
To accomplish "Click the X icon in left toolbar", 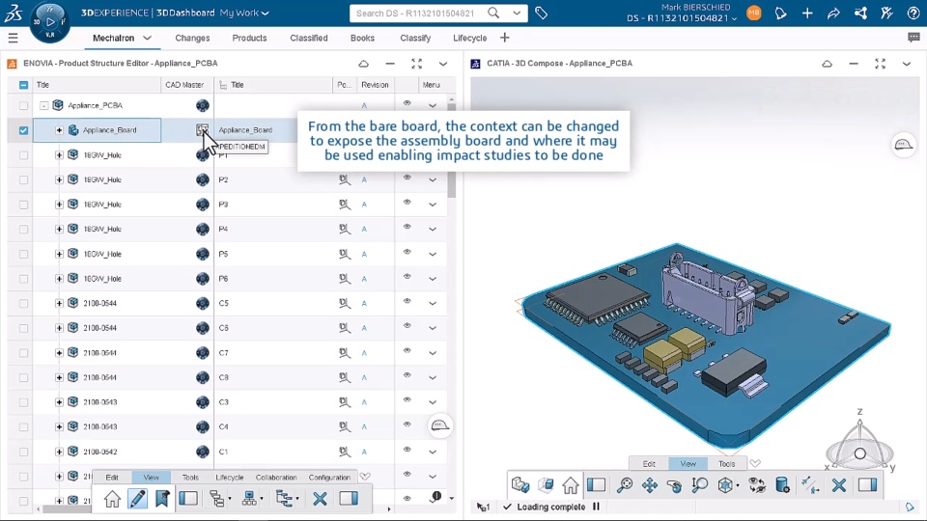I will (320, 499).
